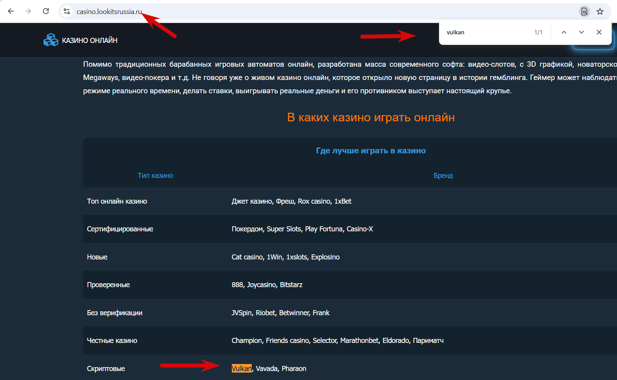Click the Тип казино column header
617x380 pixels.
155,176
